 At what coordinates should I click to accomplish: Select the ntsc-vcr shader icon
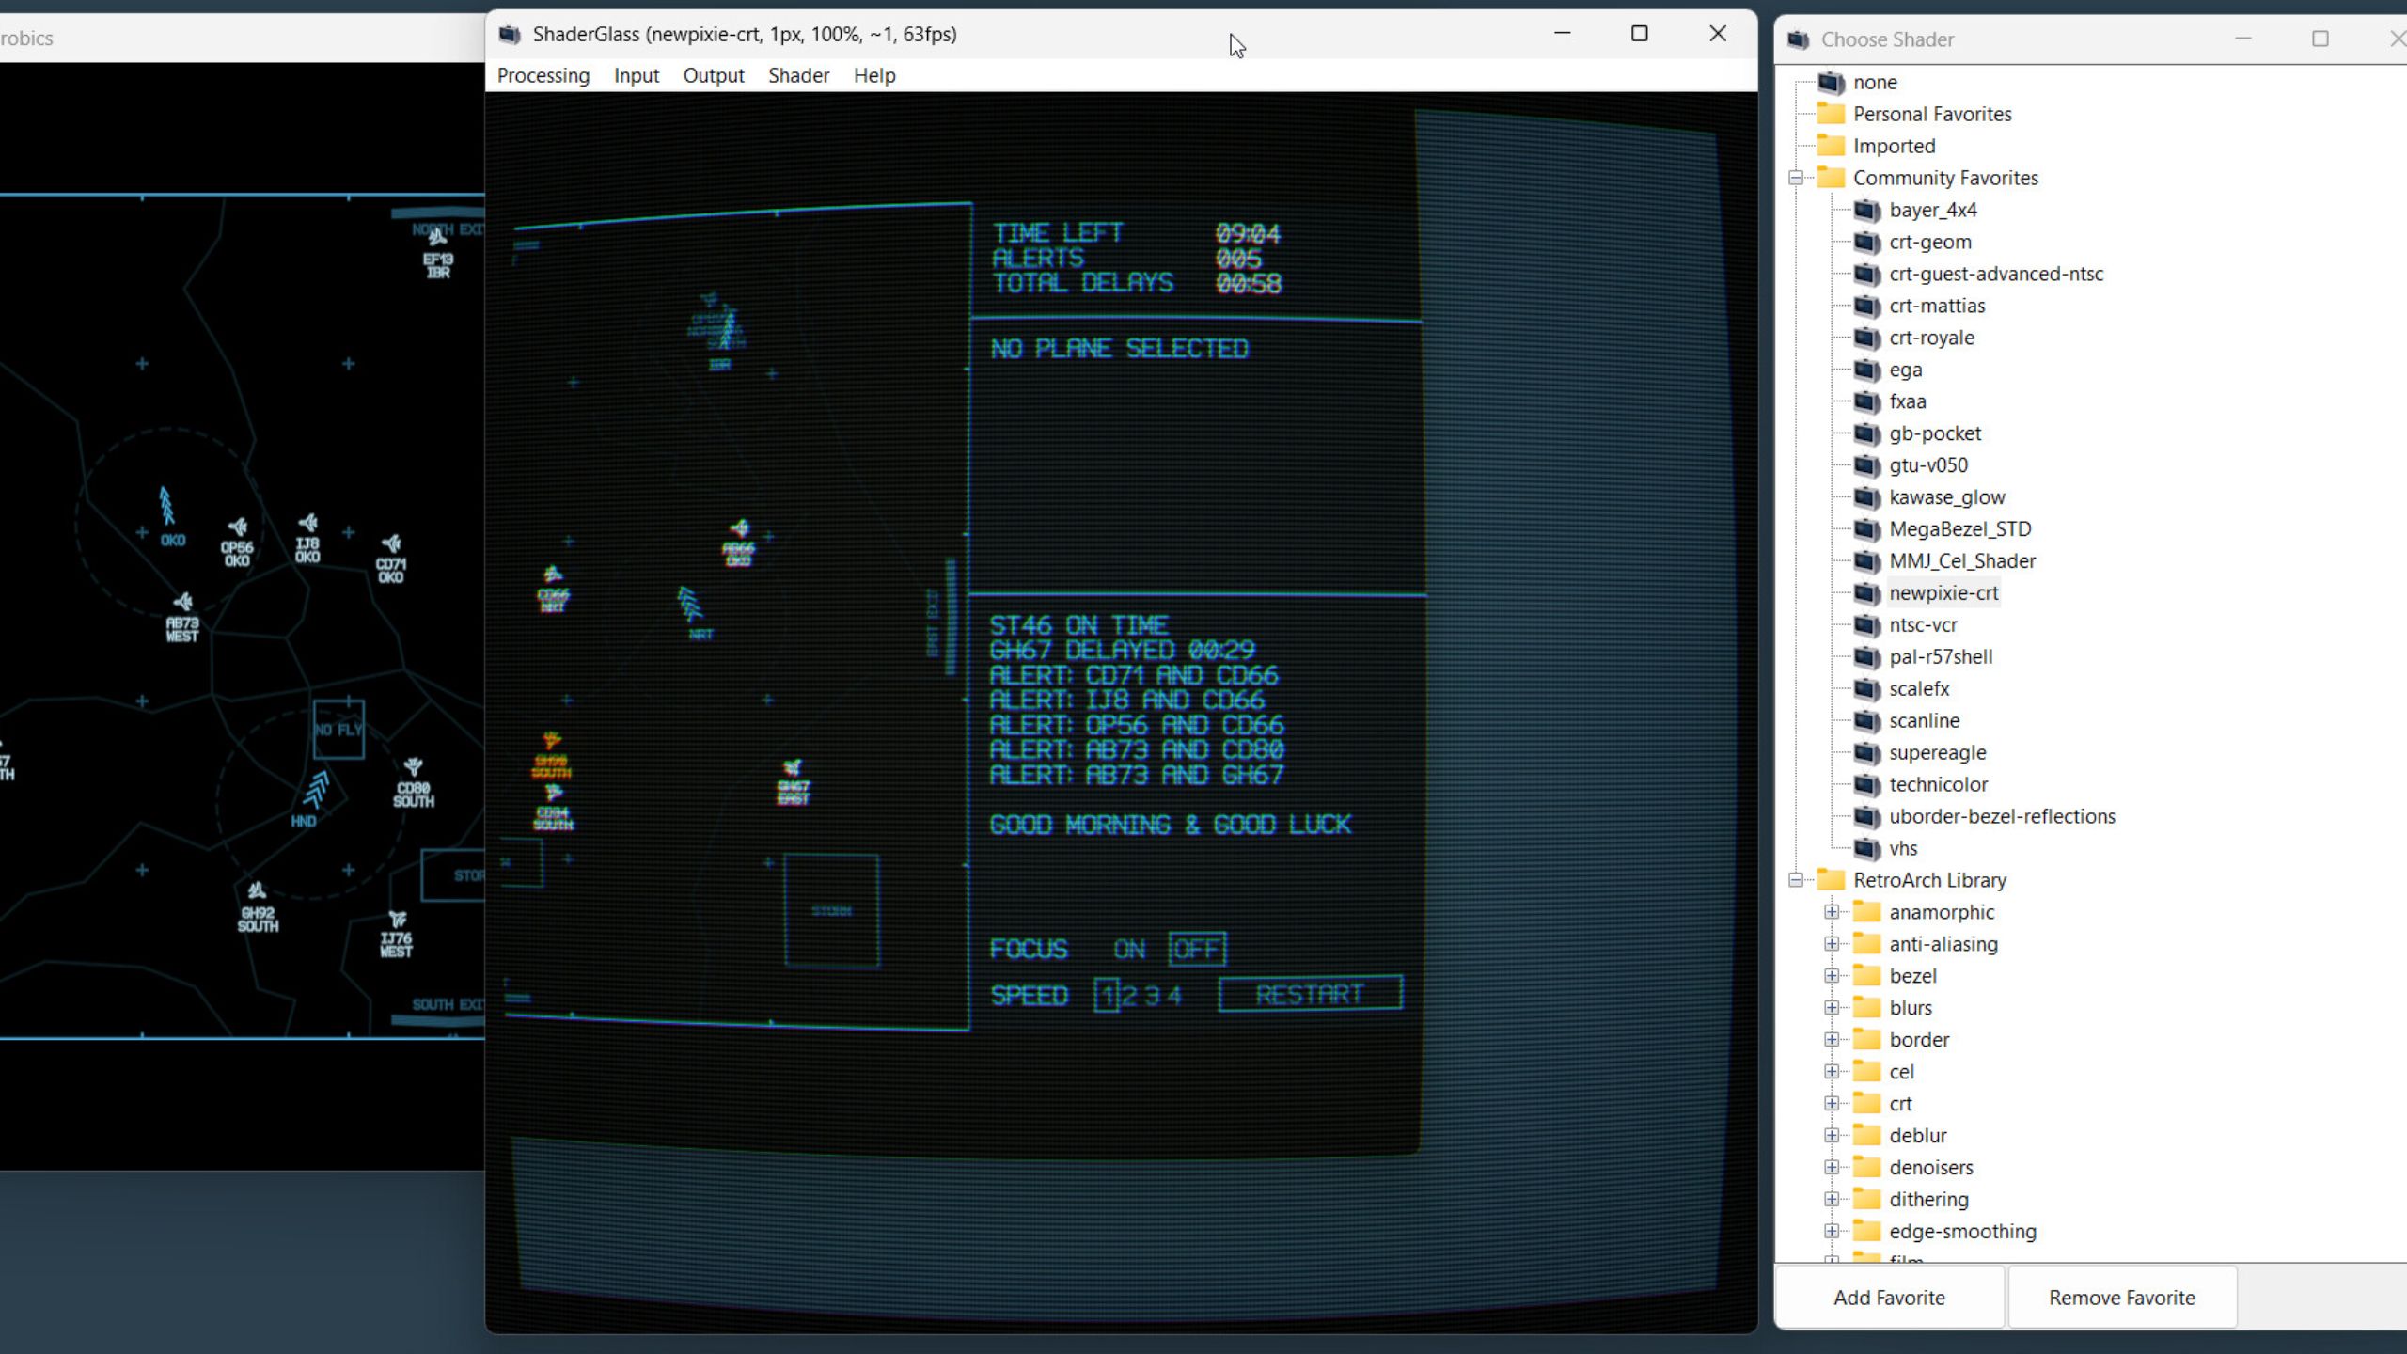[x=1866, y=625]
